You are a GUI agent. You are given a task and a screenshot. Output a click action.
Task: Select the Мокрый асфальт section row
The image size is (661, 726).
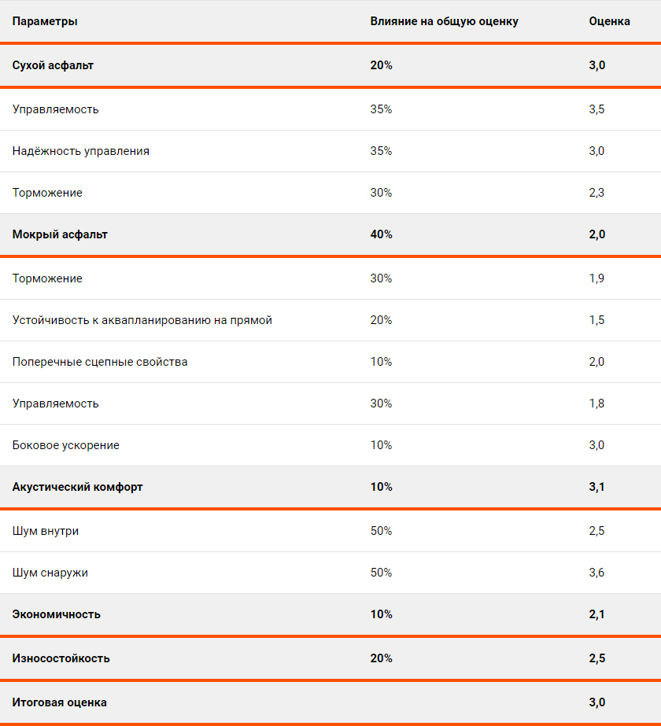330,234
